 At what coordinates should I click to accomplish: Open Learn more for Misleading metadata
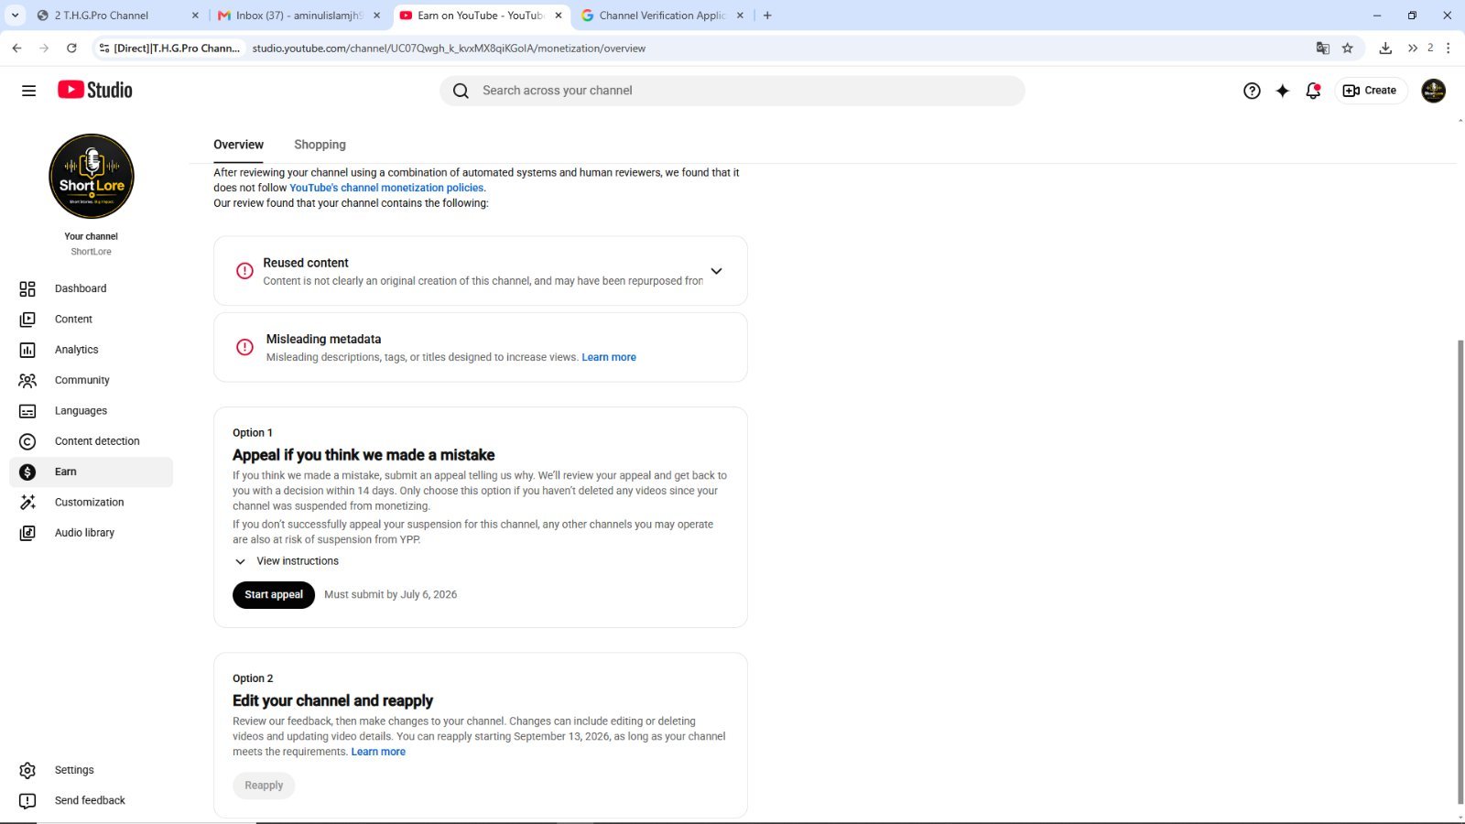(609, 357)
